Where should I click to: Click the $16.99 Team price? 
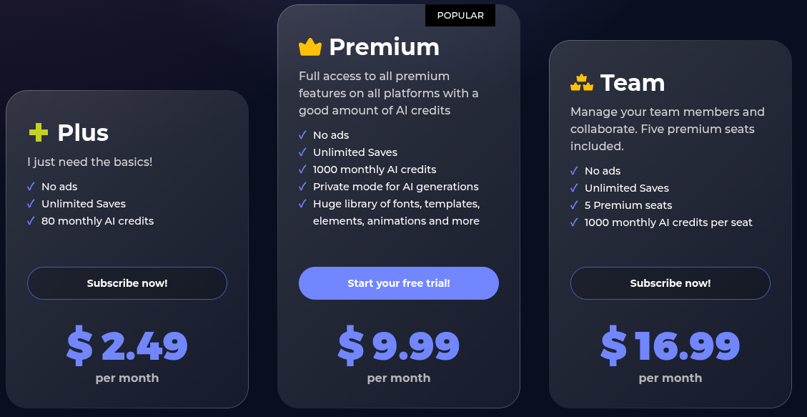pos(670,346)
